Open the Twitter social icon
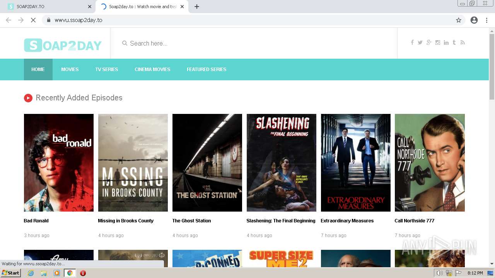495x278 pixels. [x=420, y=42]
